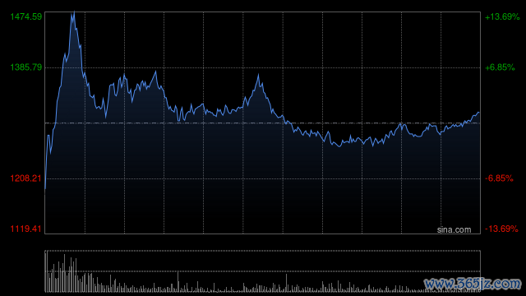Click the -6.85% percentage label
This screenshot has height=296, width=526.
pyautogui.click(x=499, y=178)
